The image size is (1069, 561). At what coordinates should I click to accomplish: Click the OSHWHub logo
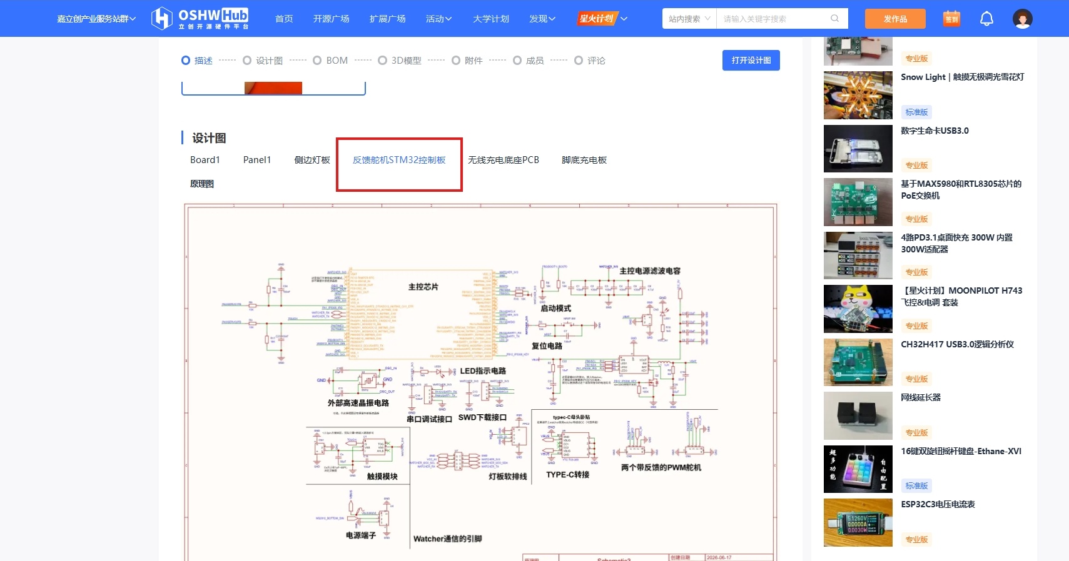point(200,18)
